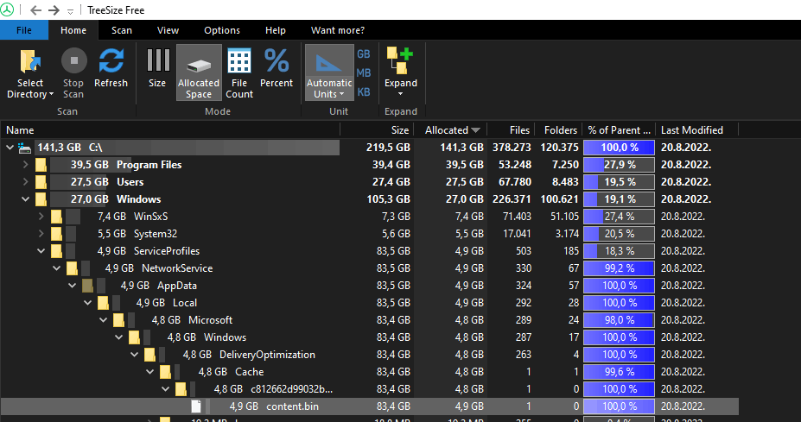This screenshot has height=422, width=801.
Task: Click the WinSxS folder icon
Action: 57,217
